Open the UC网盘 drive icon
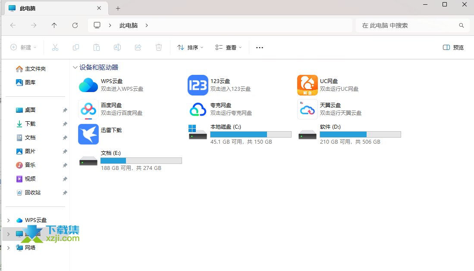This screenshot has width=474, height=271. 308,85
